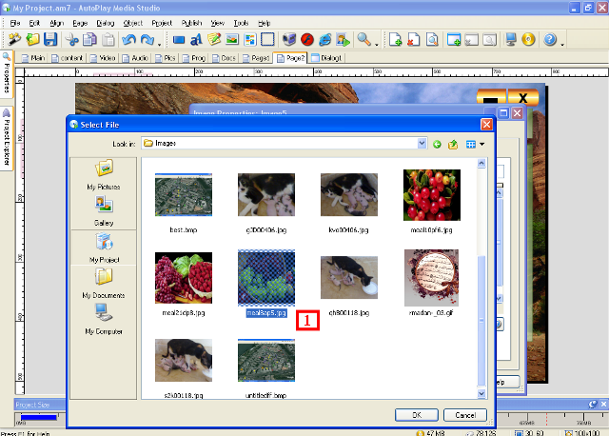Close the Select File dialog window
Screen dimensions: 609x436
(486, 125)
